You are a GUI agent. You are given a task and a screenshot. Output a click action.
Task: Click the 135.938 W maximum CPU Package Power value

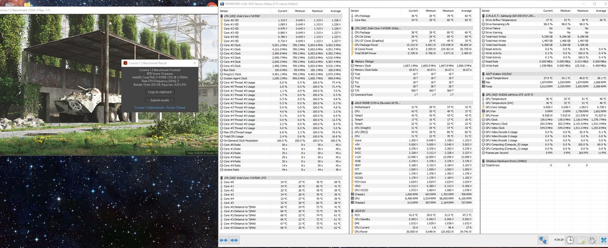click(x=448, y=45)
